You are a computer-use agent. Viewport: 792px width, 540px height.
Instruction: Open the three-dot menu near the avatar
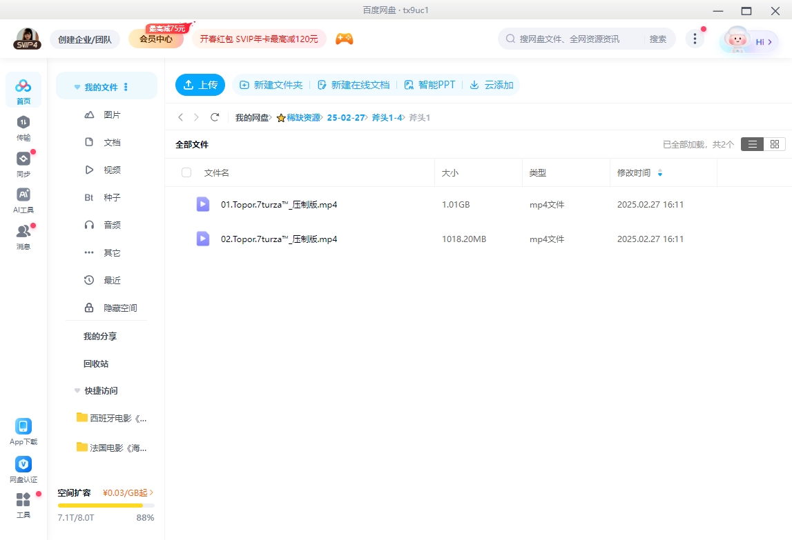pos(694,39)
